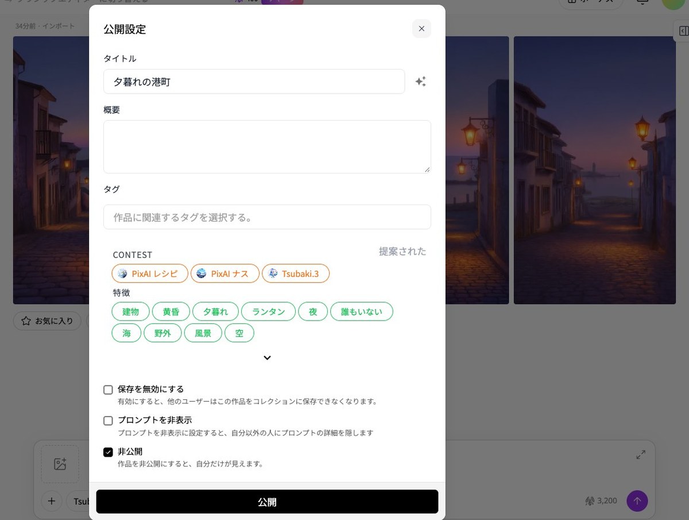Screen dimensions: 689x520
Task: Click in the 概要 description text area
Action: (x=267, y=147)
